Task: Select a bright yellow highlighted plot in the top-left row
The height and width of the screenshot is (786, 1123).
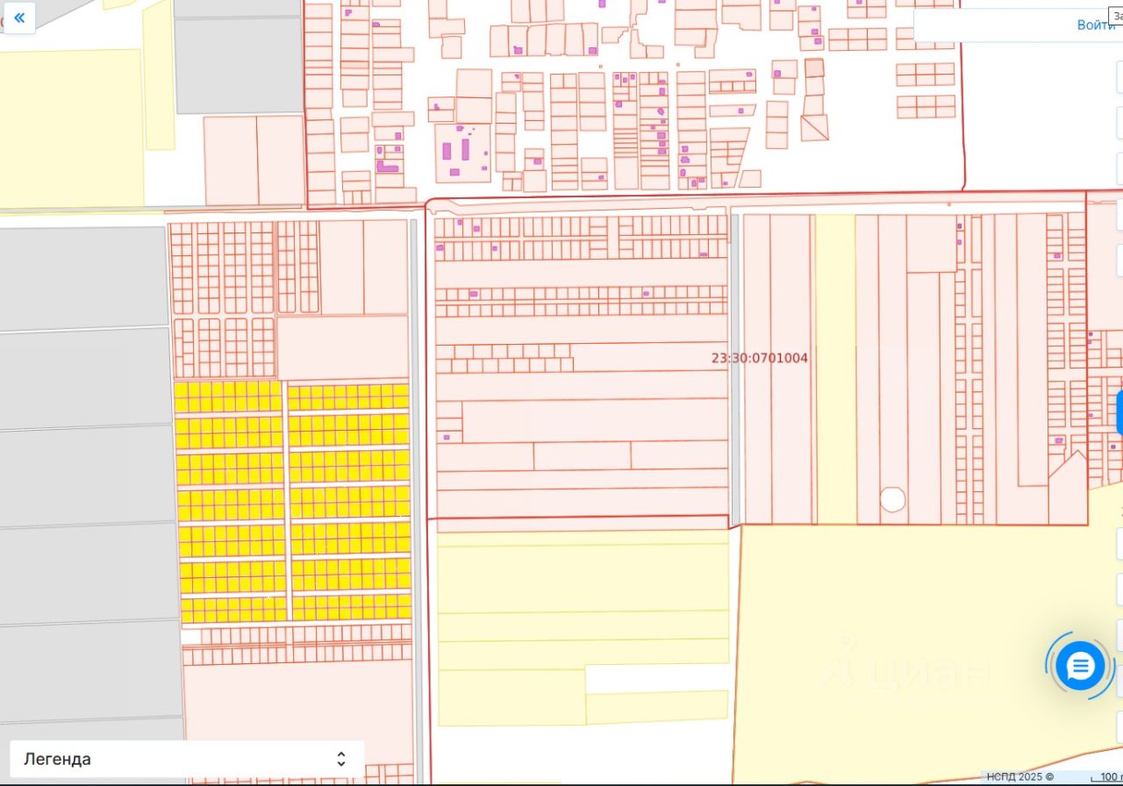Action: pos(181,389)
